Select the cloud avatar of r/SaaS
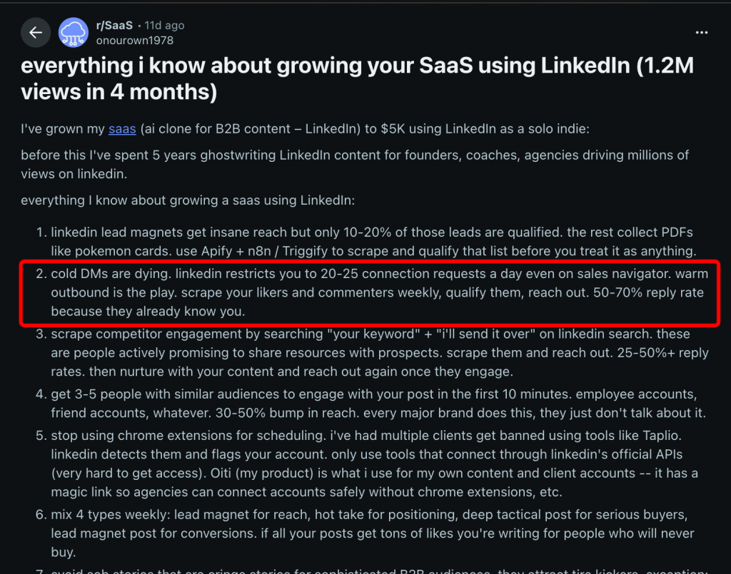 click(x=72, y=32)
